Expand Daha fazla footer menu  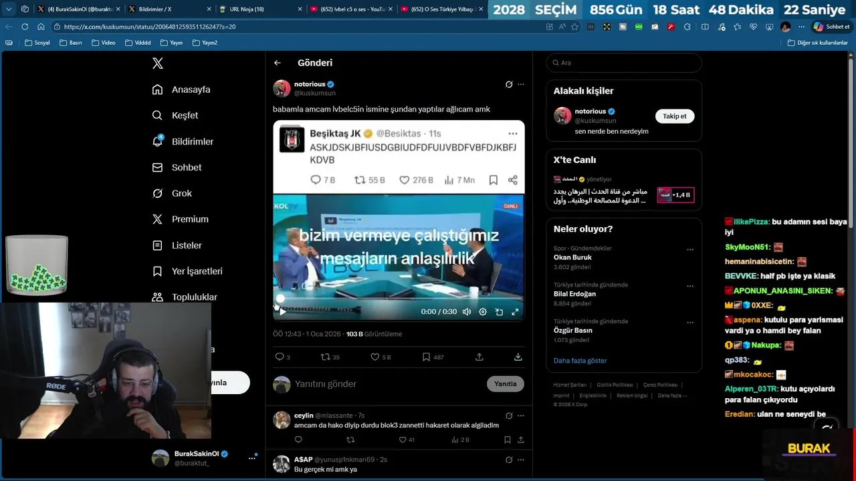coord(672,395)
